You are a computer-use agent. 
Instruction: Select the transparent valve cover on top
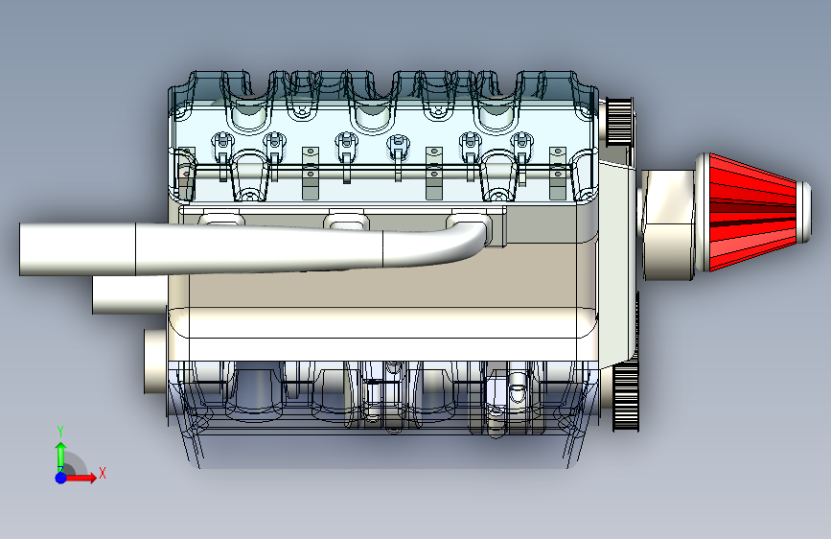click(383, 138)
